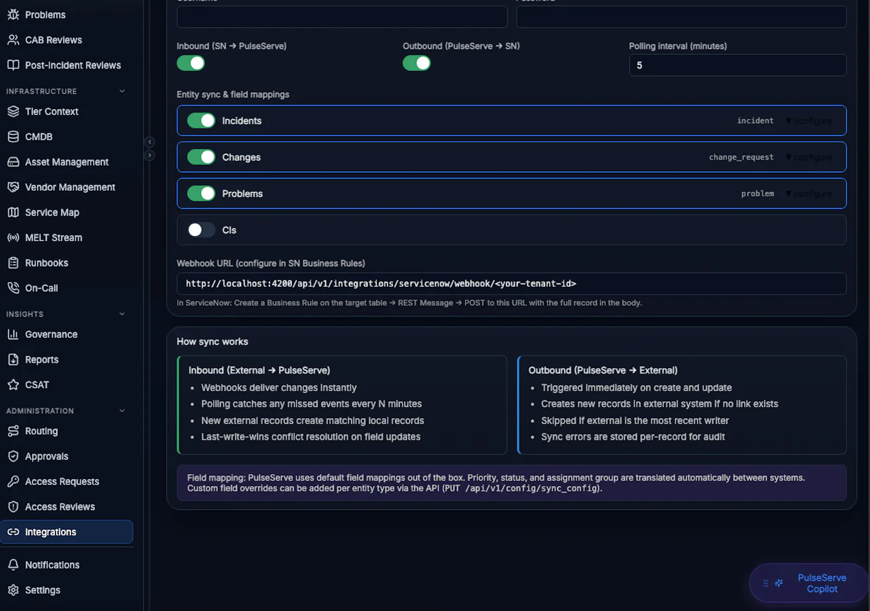This screenshot has height=611, width=870.
Task: Click the CMDB database icon
Action: [x=13, y=136]
